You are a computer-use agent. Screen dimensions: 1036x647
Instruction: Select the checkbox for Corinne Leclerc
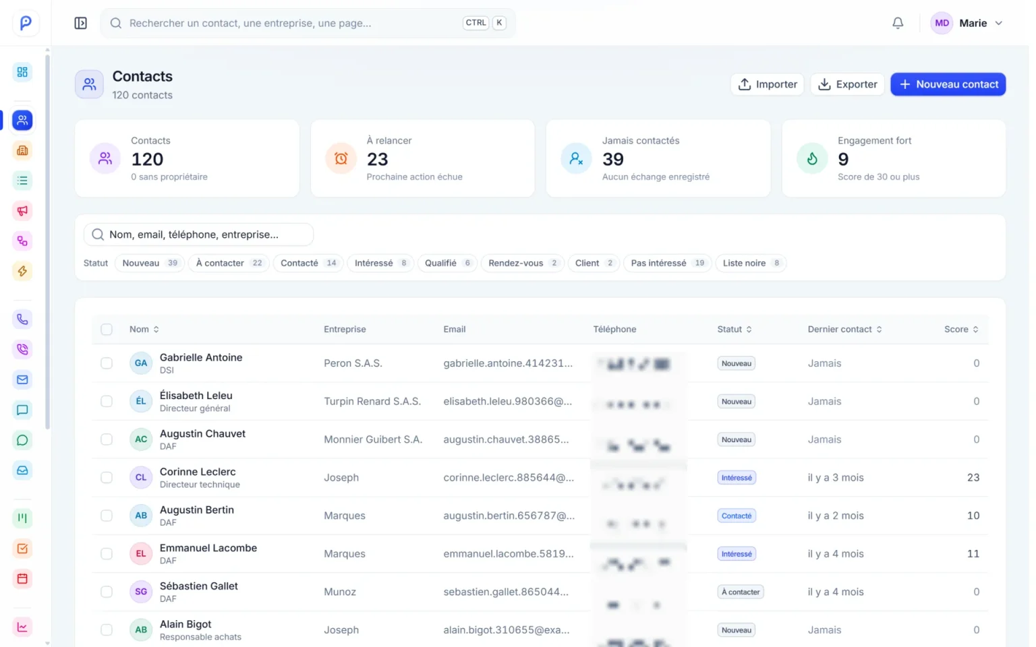(x=107, y=477)
